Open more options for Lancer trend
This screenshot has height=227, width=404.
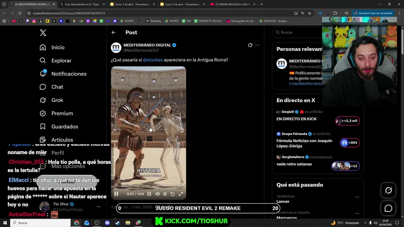[x=357, y=197]
